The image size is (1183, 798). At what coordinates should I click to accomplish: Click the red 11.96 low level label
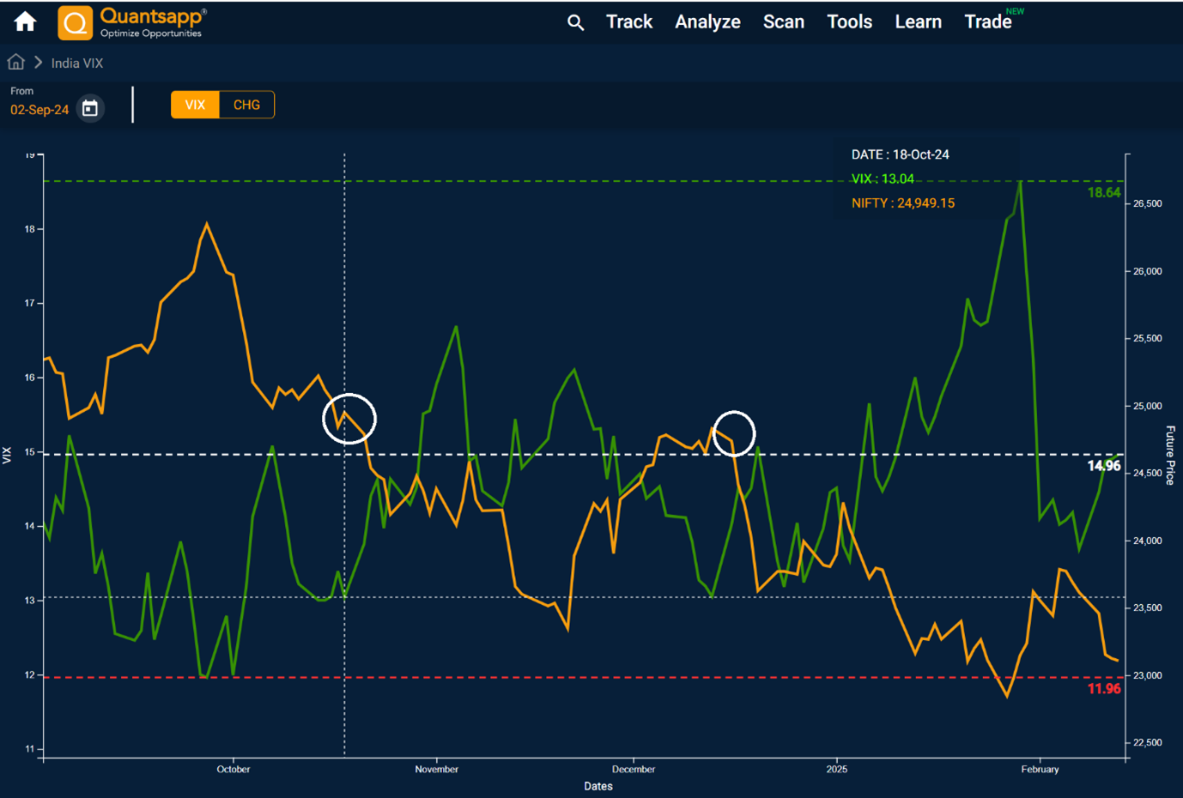point(1103,688)
